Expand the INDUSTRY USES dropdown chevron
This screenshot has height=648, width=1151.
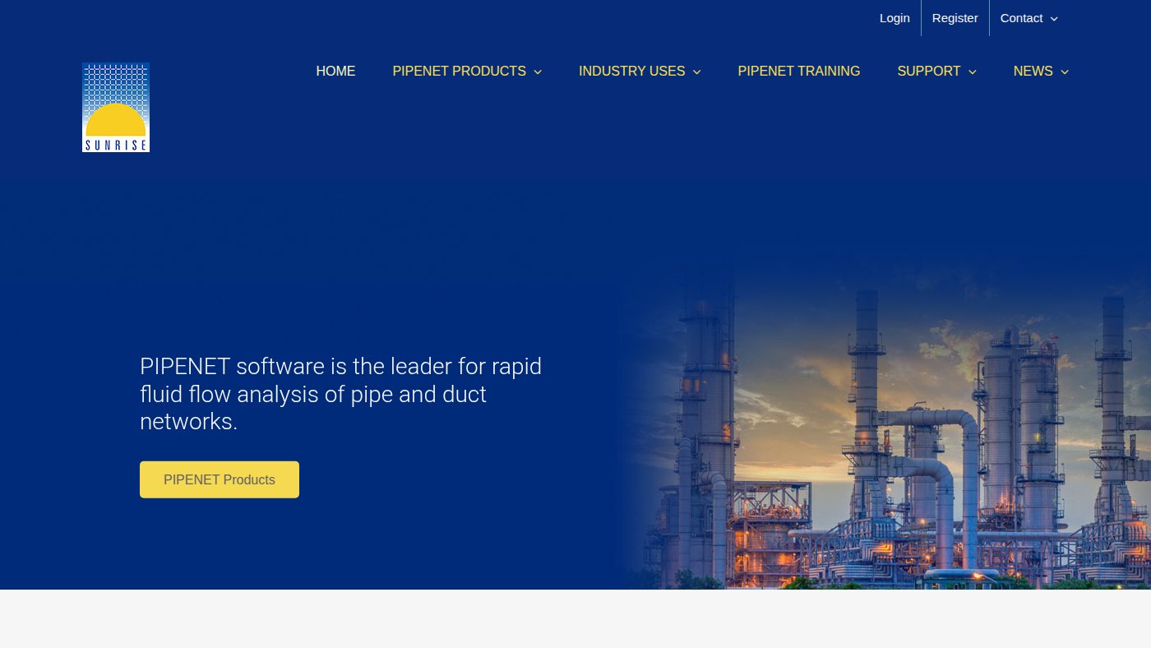[696, 72]
